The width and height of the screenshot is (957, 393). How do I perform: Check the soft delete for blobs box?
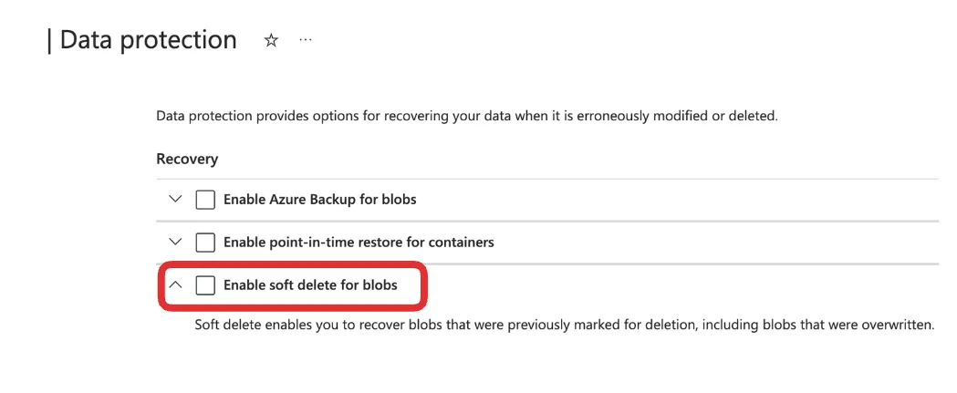205,285
